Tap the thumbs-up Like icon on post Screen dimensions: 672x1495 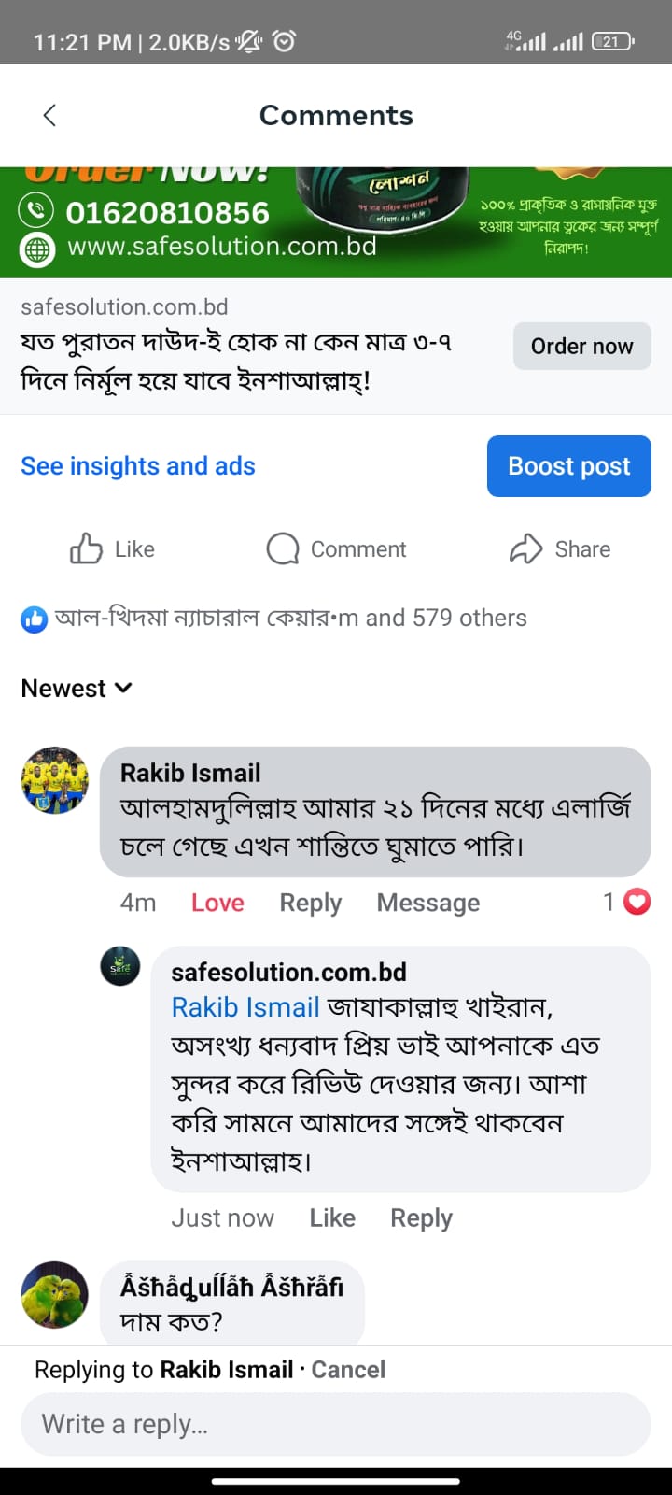(86, 548)
